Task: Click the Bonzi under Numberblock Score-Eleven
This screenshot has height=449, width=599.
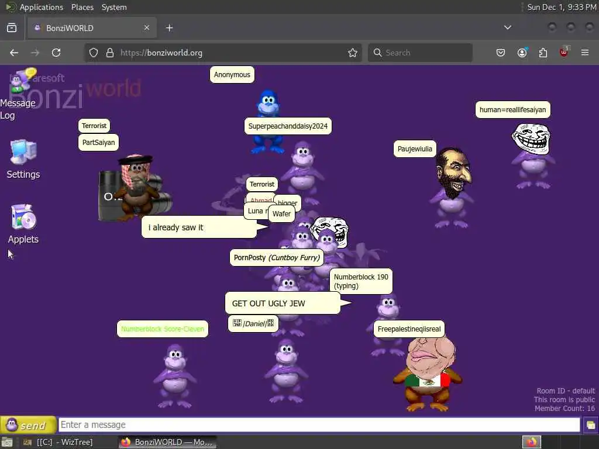Action: (x=175, y=376)
